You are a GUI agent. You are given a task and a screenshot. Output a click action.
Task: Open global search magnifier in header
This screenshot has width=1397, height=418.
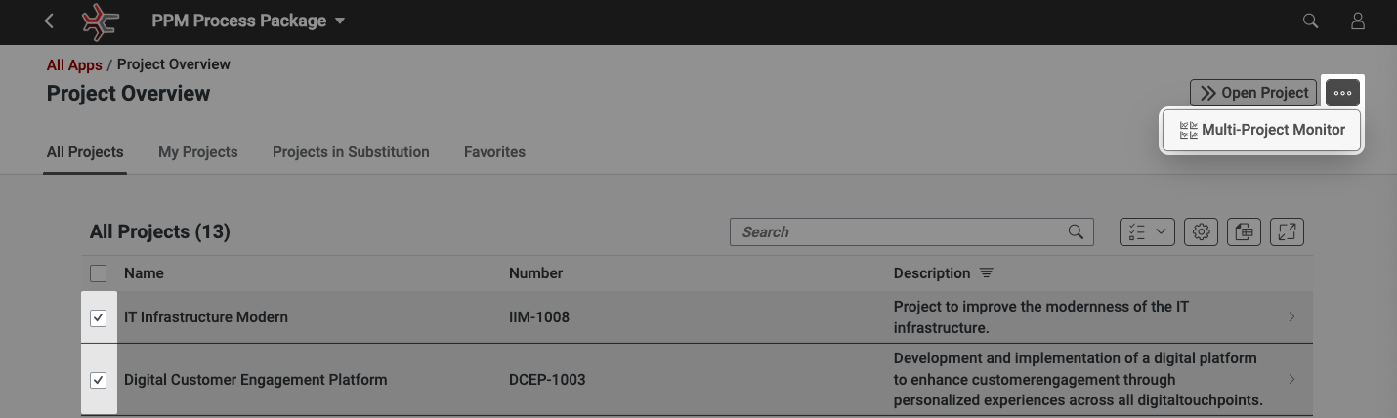1311,21
